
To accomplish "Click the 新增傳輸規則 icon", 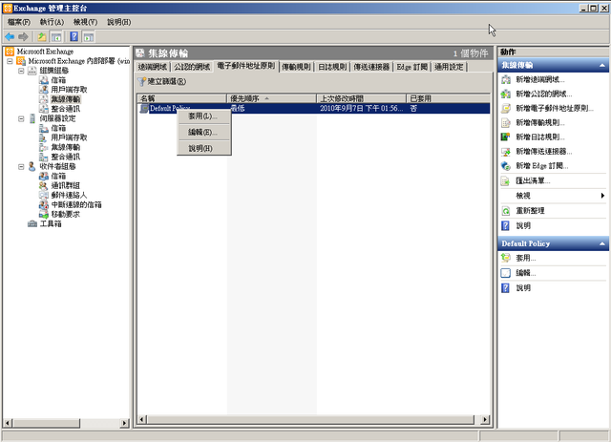I will pos(506,123).
